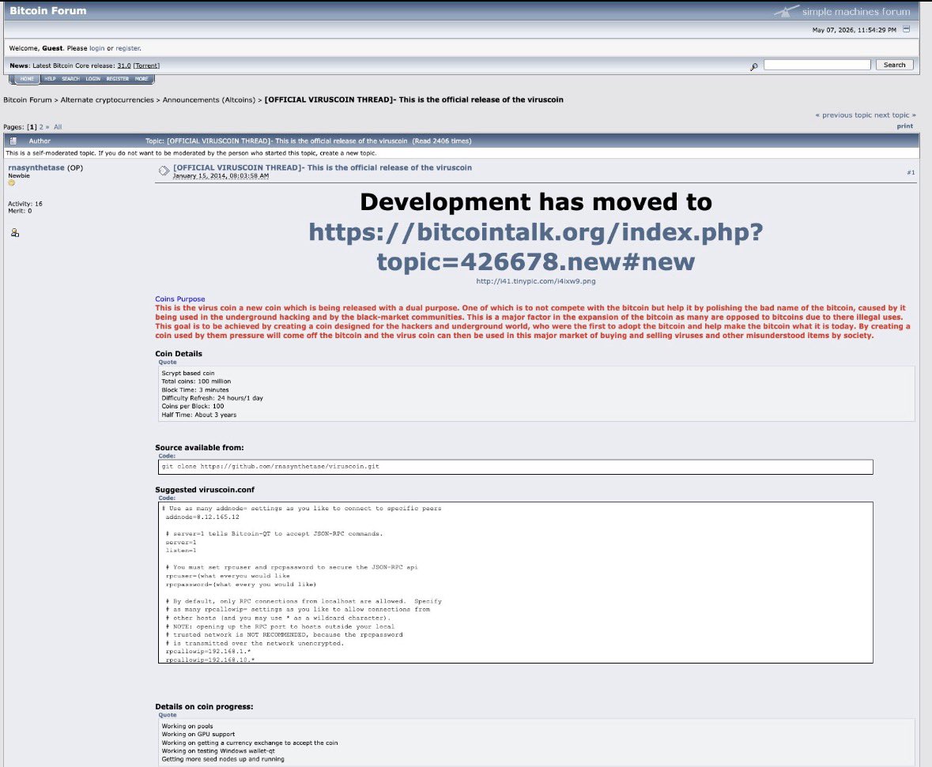Follow the large bitcointalk.org topic=426678 link
932x767 pixels.
tap(535, 246)
